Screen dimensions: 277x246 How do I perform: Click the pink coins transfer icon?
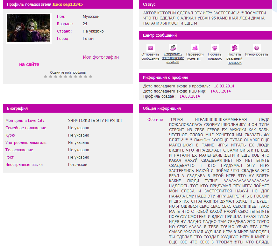195,48
